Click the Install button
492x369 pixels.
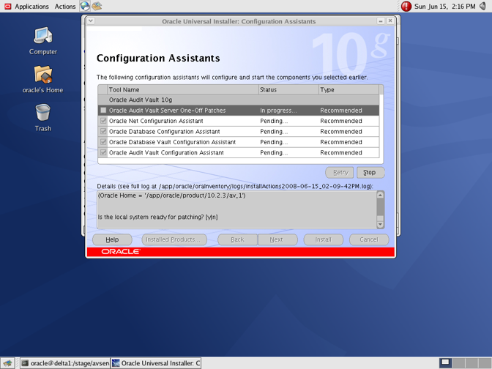324,239
